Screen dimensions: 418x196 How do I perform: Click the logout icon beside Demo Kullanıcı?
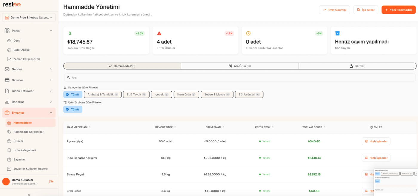pos(51,181)
